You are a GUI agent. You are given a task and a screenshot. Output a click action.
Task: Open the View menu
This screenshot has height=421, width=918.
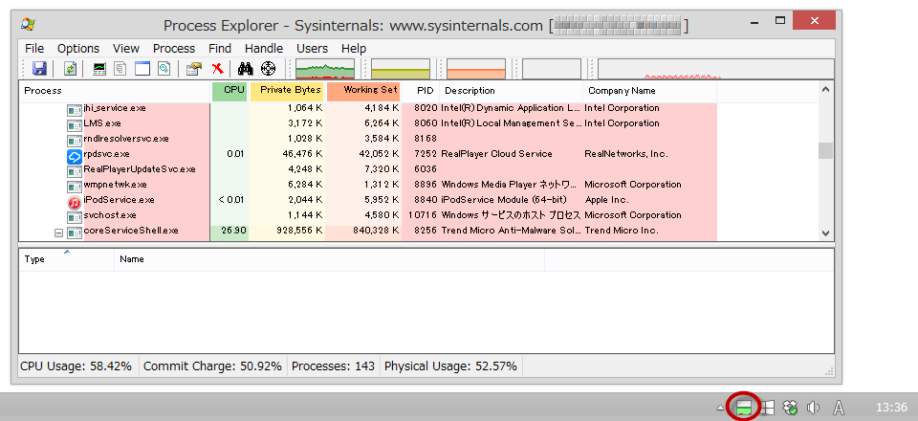click(126, 49)
